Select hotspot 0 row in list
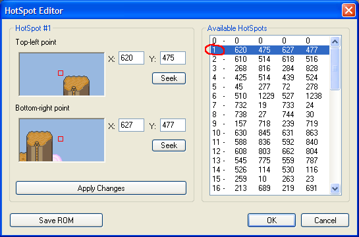The image size is (359, 237). tap(269, 41)
